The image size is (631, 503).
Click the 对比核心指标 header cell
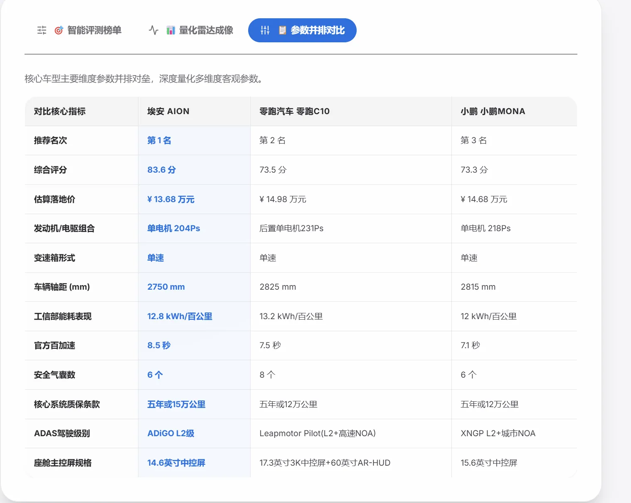click(81, 111)
